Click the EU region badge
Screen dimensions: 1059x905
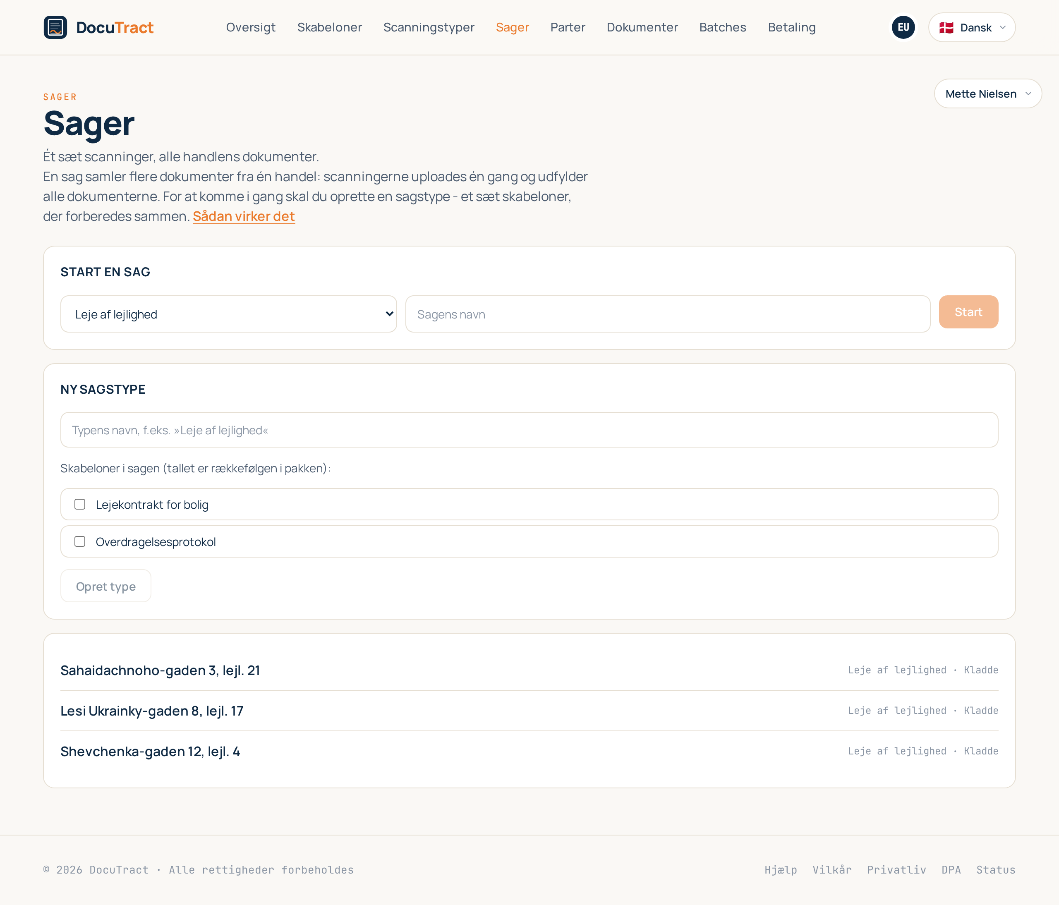(x=903, y=27)
